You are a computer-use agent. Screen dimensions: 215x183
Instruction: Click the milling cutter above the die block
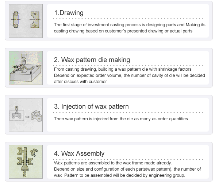click(24, 61)
